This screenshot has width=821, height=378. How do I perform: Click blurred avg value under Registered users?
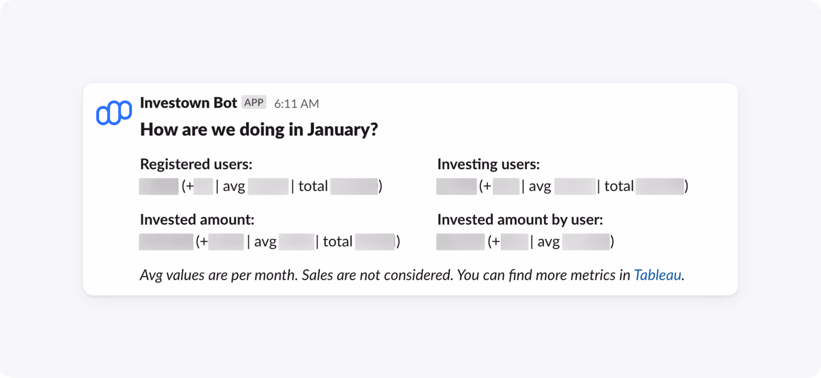(x=268, y=186)
